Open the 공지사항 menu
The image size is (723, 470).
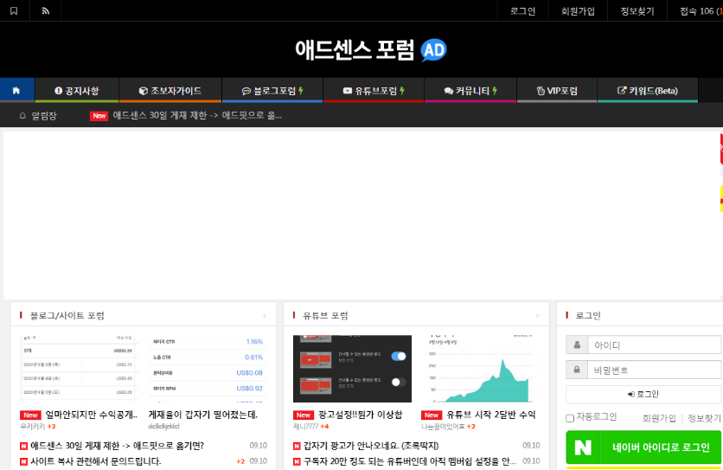(x=77, y=91)
